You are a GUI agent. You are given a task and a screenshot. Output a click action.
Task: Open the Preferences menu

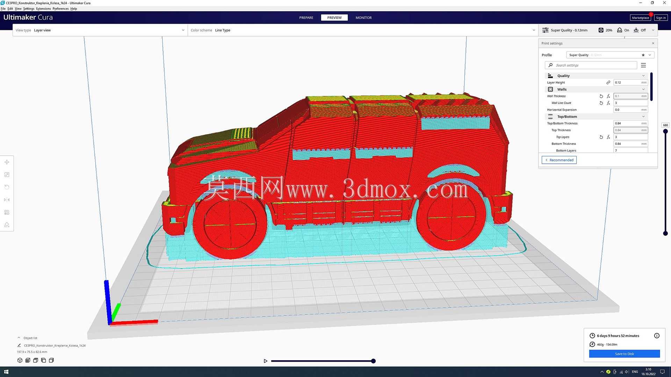click(x=60, y=8)
